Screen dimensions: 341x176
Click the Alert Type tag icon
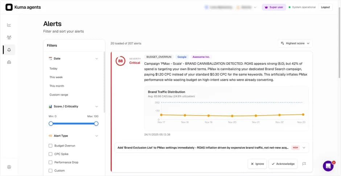pos(50,136)
